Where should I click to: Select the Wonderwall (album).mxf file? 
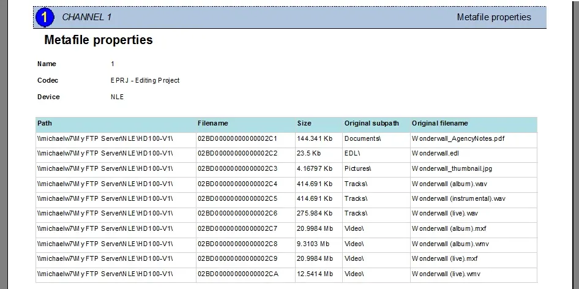tap(449, 228)
